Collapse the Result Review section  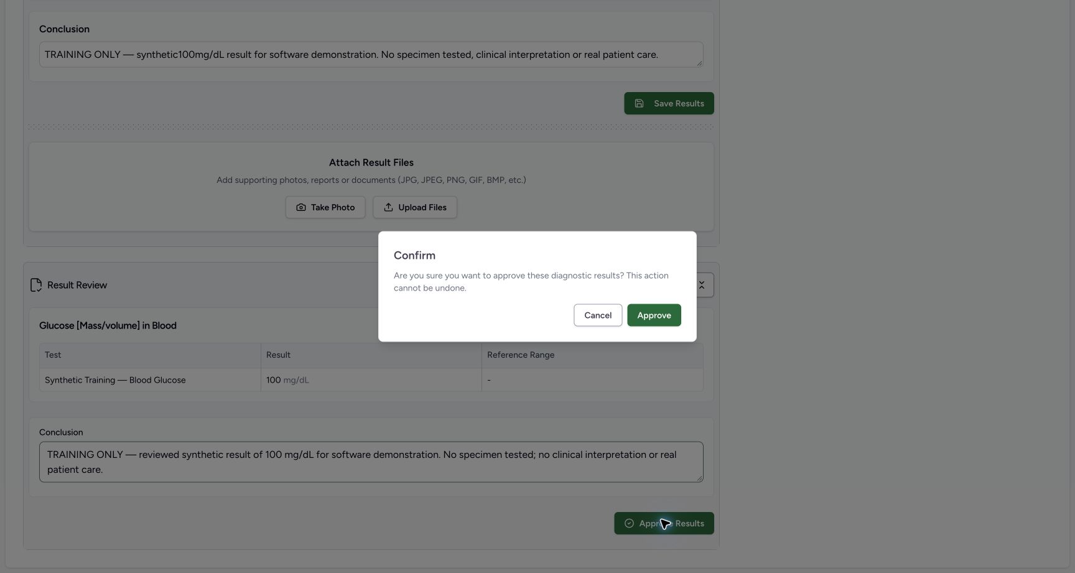pos(702,285)
